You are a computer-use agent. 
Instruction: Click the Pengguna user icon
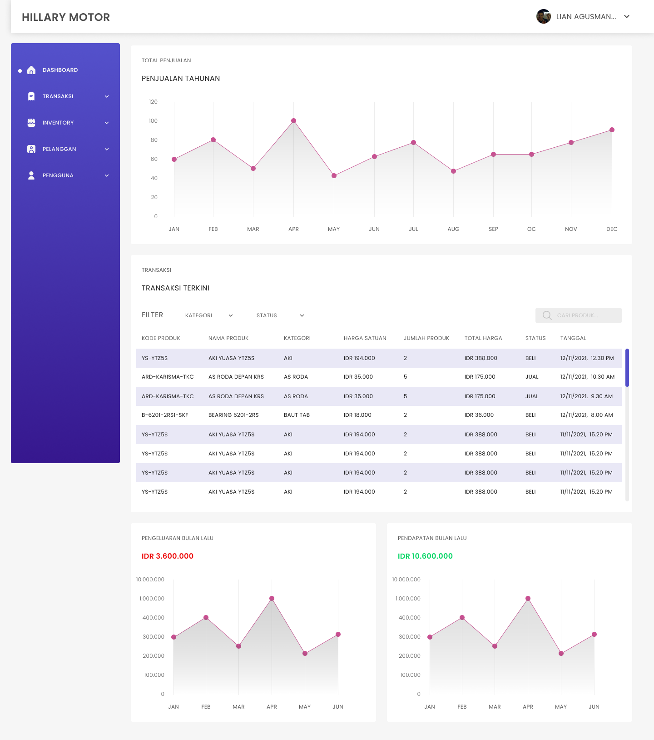[31, 175]
